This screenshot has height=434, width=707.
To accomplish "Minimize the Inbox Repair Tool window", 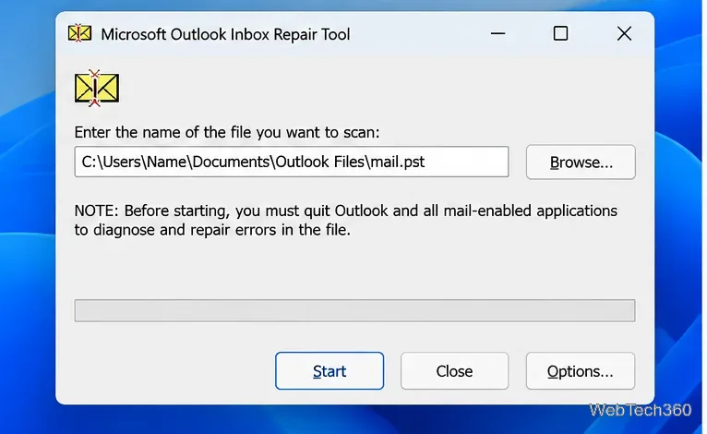I will tap(497, 33).
